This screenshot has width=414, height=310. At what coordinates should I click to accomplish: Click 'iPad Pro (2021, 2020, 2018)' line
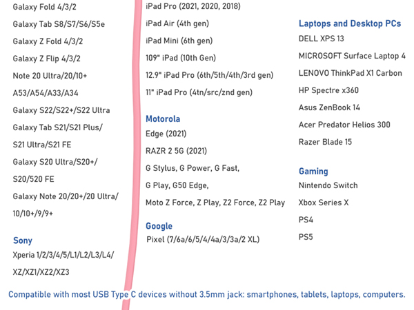[x=193, y=6]
